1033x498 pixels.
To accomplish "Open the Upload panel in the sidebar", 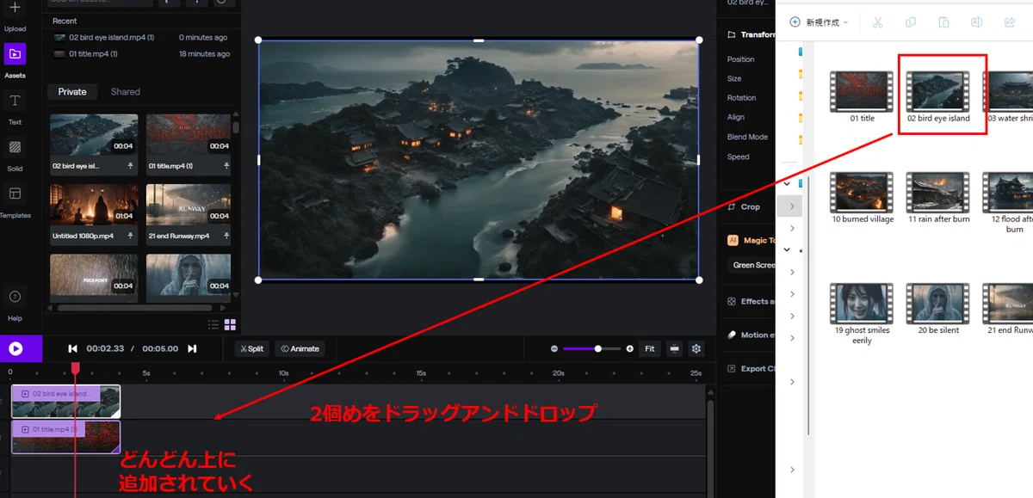I will (15, 16).
